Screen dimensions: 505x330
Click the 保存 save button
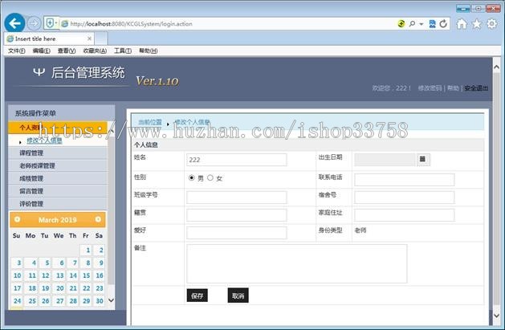(198, 295)
